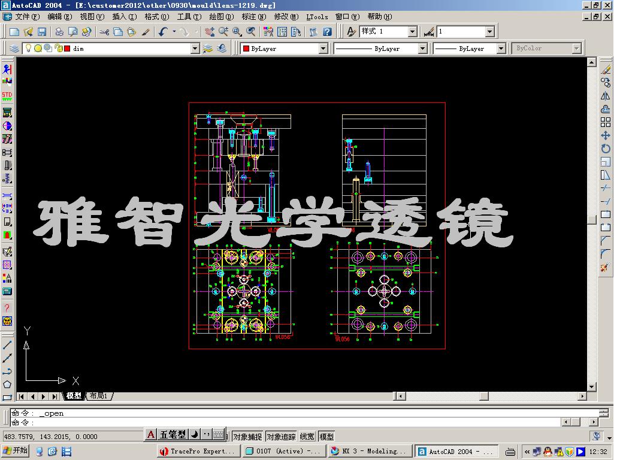Switch to the 布局1 layout tab
629x460 pixels.
click(98, 396)
